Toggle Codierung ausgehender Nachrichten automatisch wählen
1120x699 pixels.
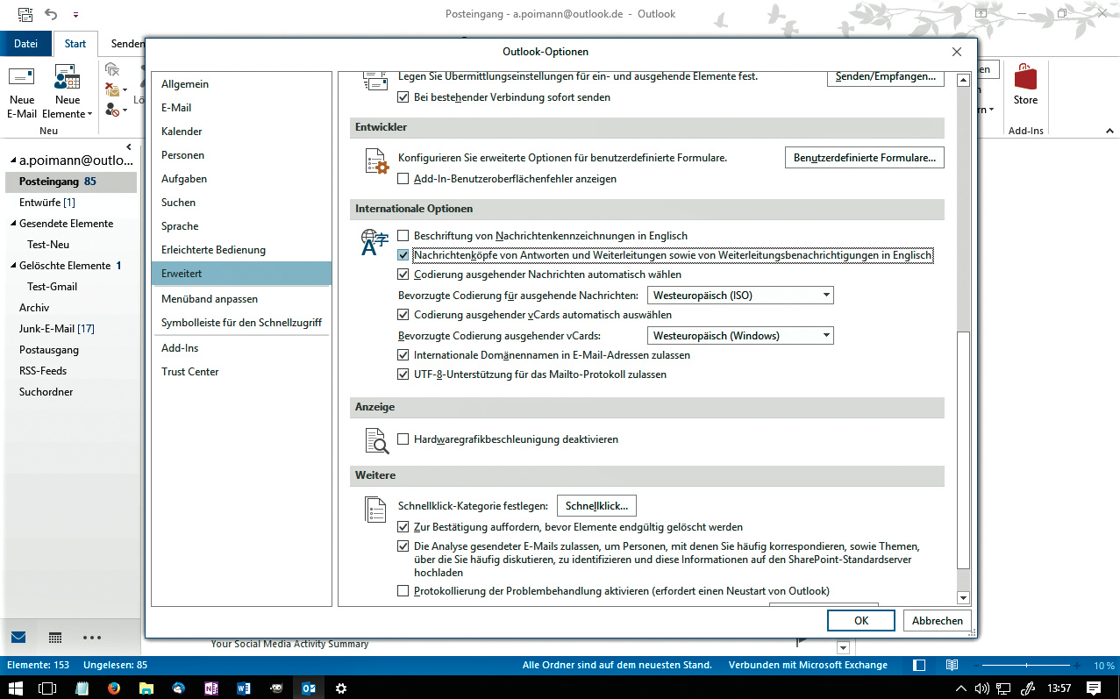[x=403, y=275]
